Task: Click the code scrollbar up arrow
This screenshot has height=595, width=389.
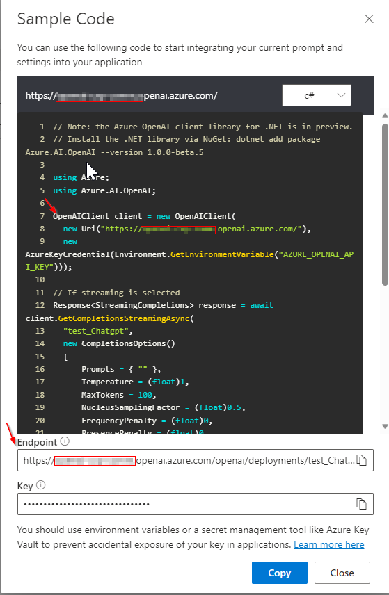Action: point(385,116)
